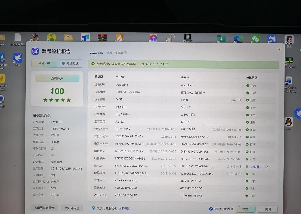The width and height of the screenshot is (301, 214).
Task: Open the 爱思验机声明 question mark icon
Action: 125,53
